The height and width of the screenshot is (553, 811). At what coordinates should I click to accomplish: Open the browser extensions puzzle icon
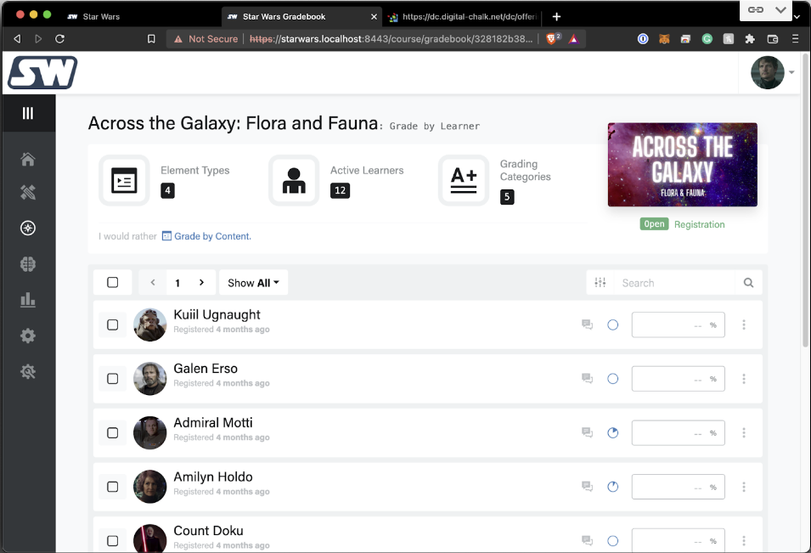click(750, 39)
